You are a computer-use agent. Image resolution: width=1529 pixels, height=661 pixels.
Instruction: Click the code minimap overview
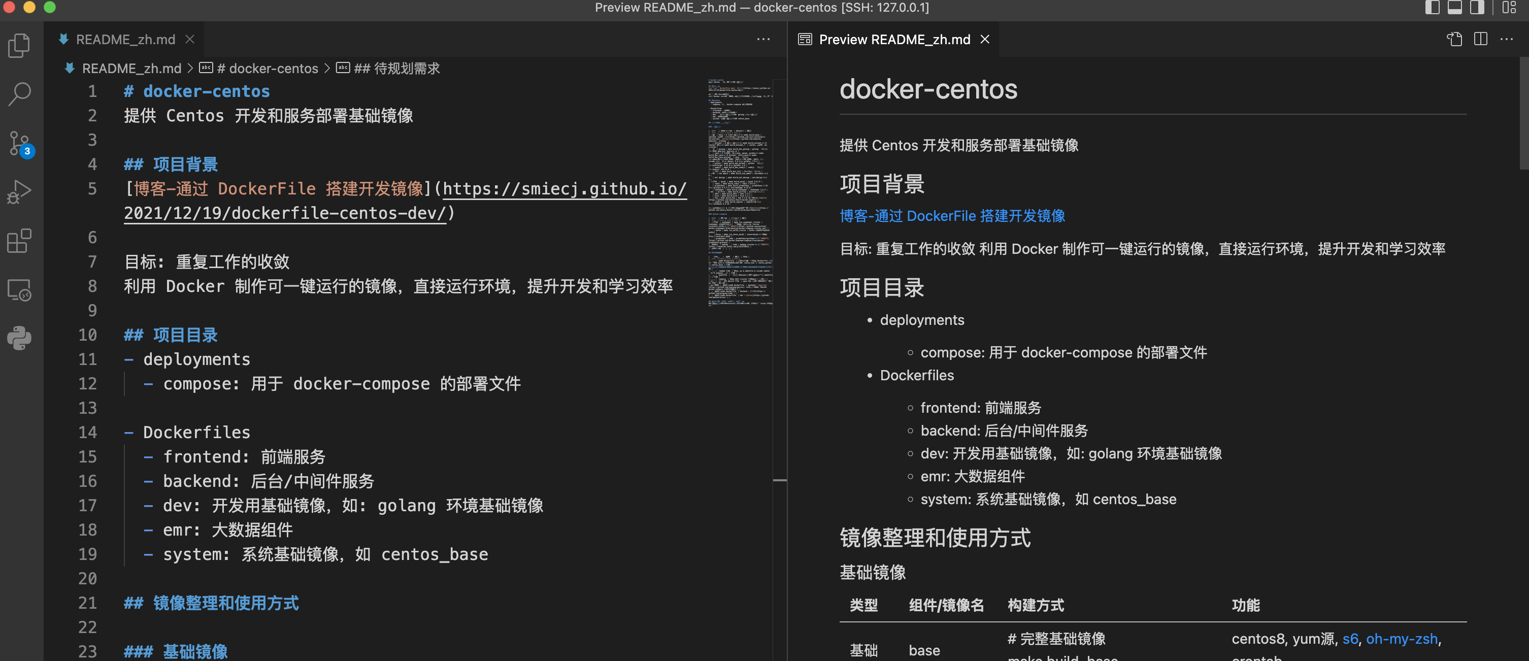pos(740,192)
